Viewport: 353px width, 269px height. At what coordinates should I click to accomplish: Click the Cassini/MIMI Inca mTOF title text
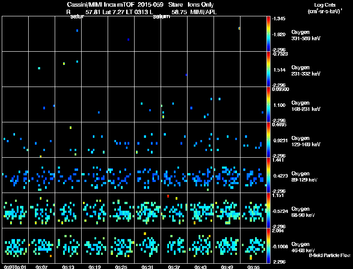[101, 5]
